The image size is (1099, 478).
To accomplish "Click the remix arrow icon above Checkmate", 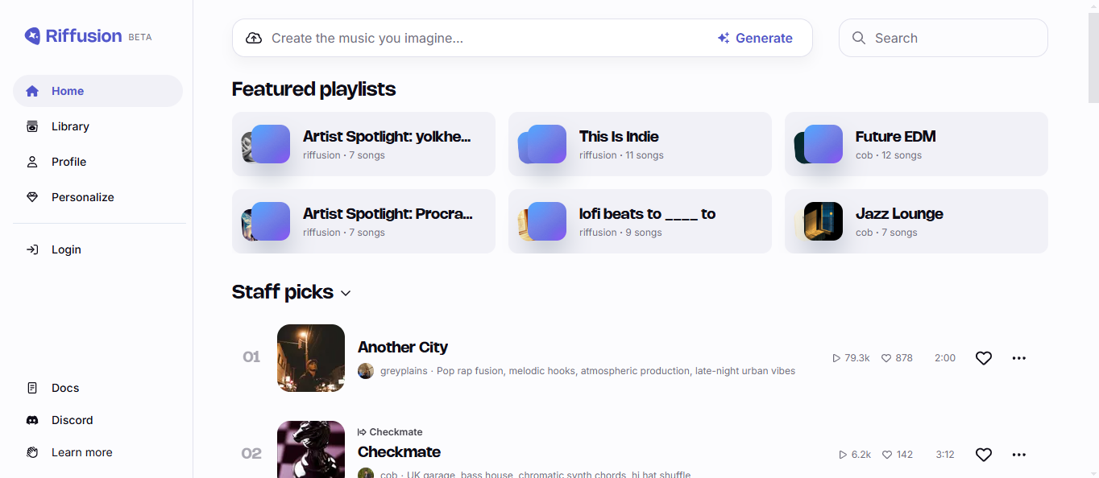I will (362, 432).
